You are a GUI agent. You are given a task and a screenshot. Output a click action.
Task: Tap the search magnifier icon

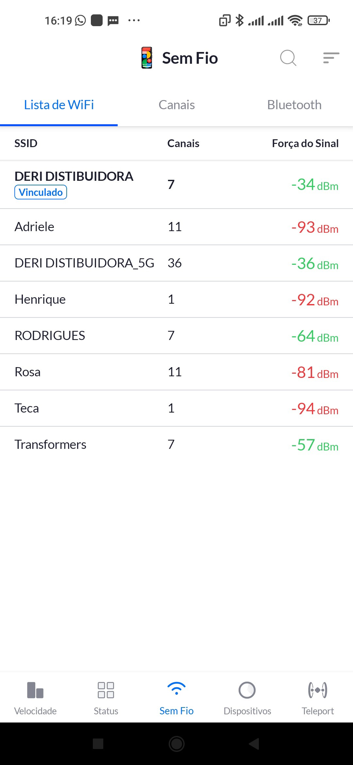(288, 58)
